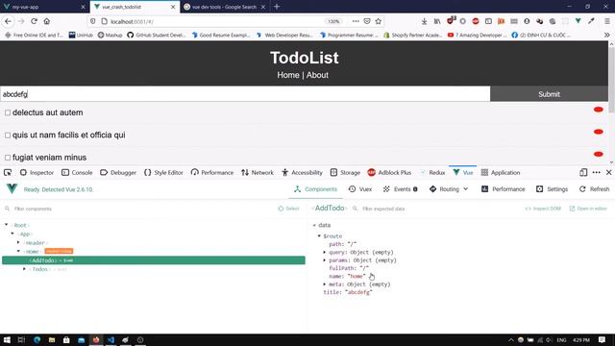
Task: Go to browser home icon
Action: coord(47,21)
